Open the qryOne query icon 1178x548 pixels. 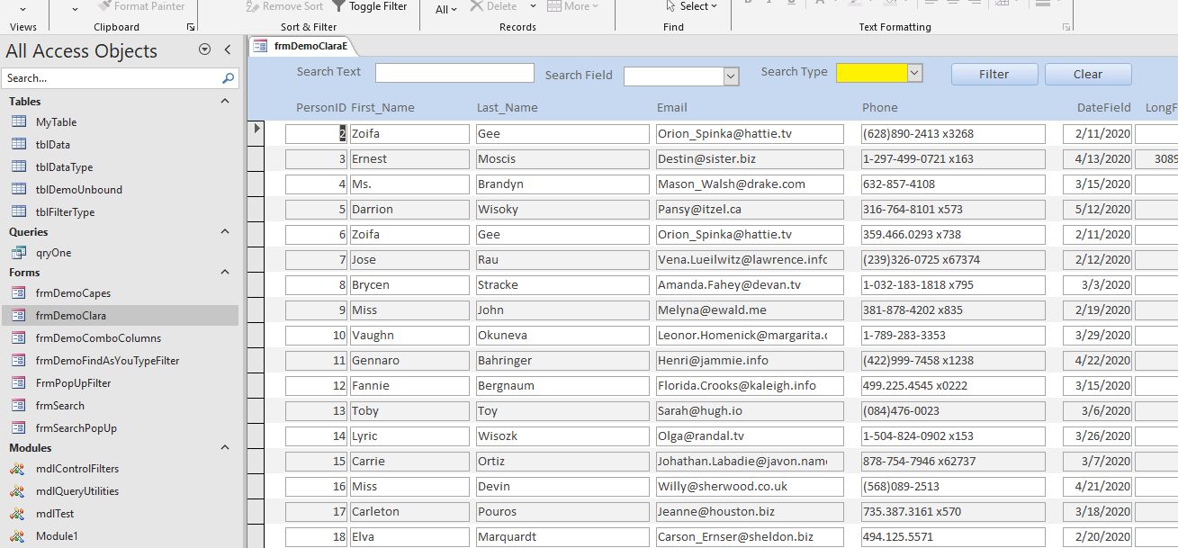(x=18, y=253)
